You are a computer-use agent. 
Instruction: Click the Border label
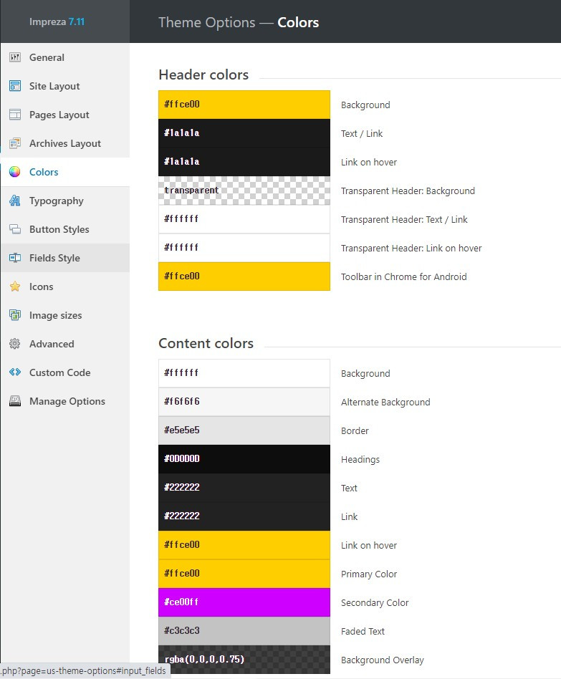pos(355,431)
